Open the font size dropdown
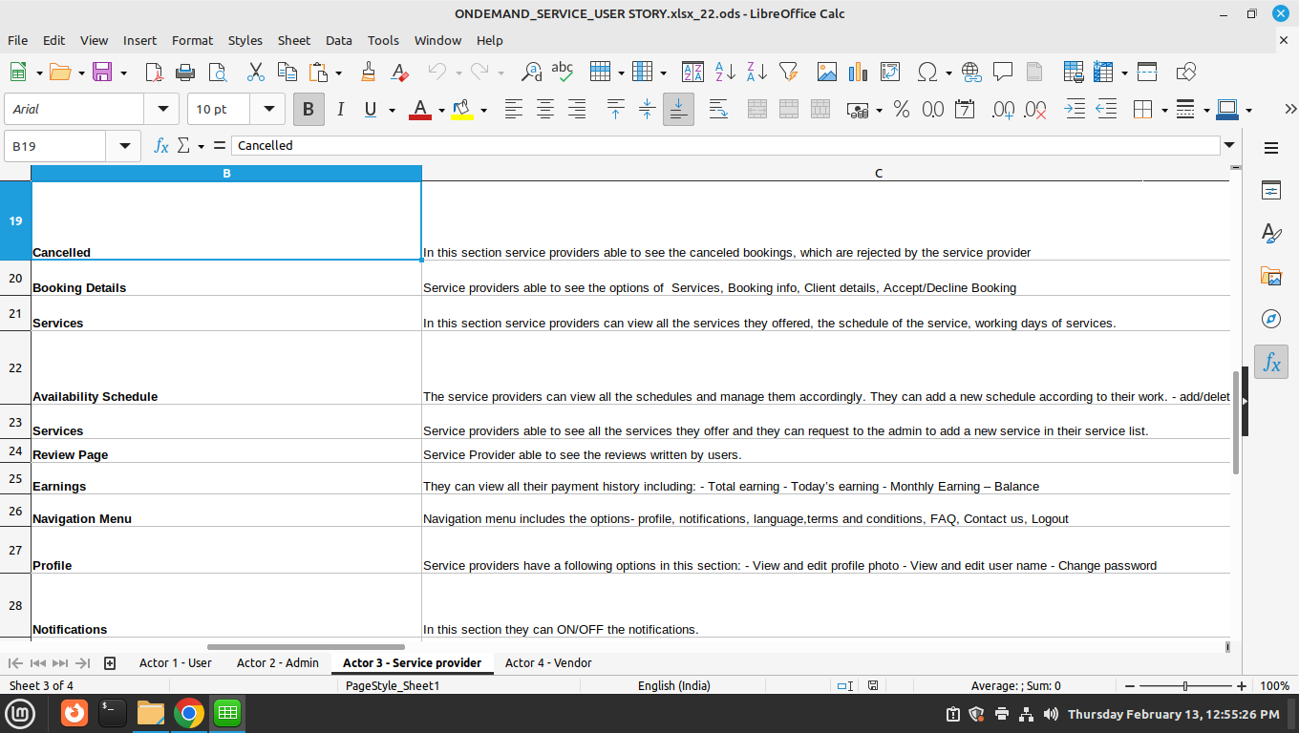This screenshot has width=1299, height=733. point(268,110)
